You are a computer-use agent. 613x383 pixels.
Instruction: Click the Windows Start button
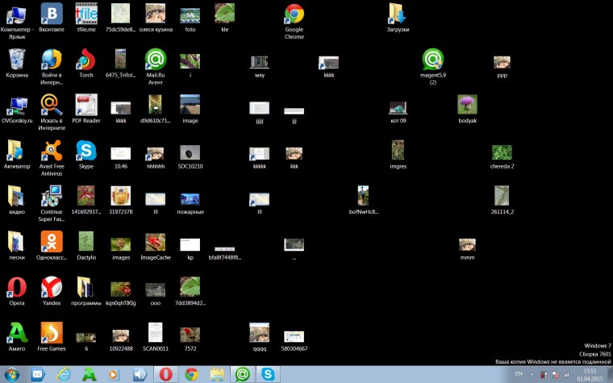click(11, 374)
